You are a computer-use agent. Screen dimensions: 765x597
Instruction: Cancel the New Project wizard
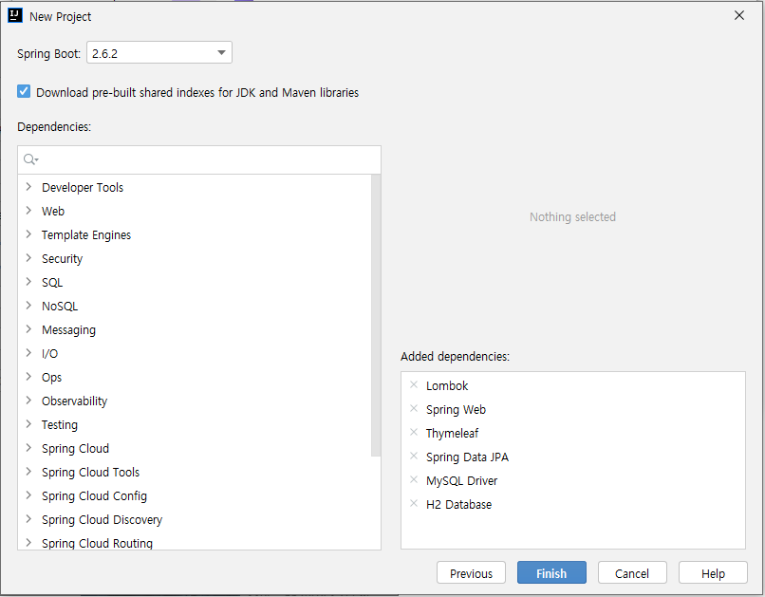click(632, 572)
